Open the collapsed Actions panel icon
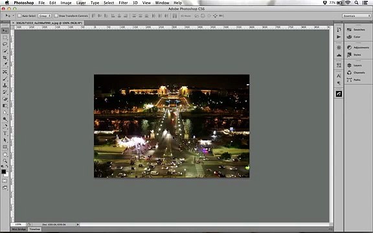 point(339,37)
